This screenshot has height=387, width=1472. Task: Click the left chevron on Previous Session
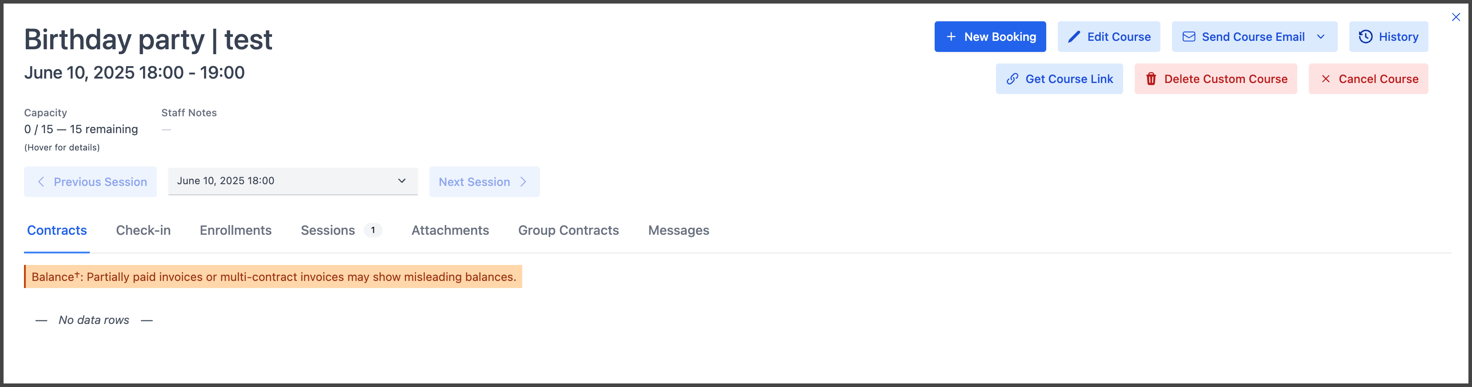(40, 182)
